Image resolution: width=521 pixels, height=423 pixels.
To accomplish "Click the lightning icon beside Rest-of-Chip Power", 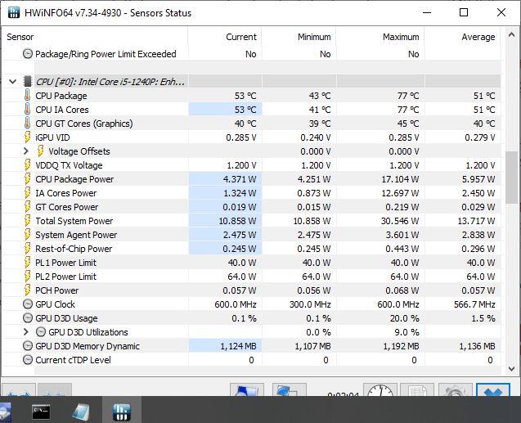I will pos(28,249).
